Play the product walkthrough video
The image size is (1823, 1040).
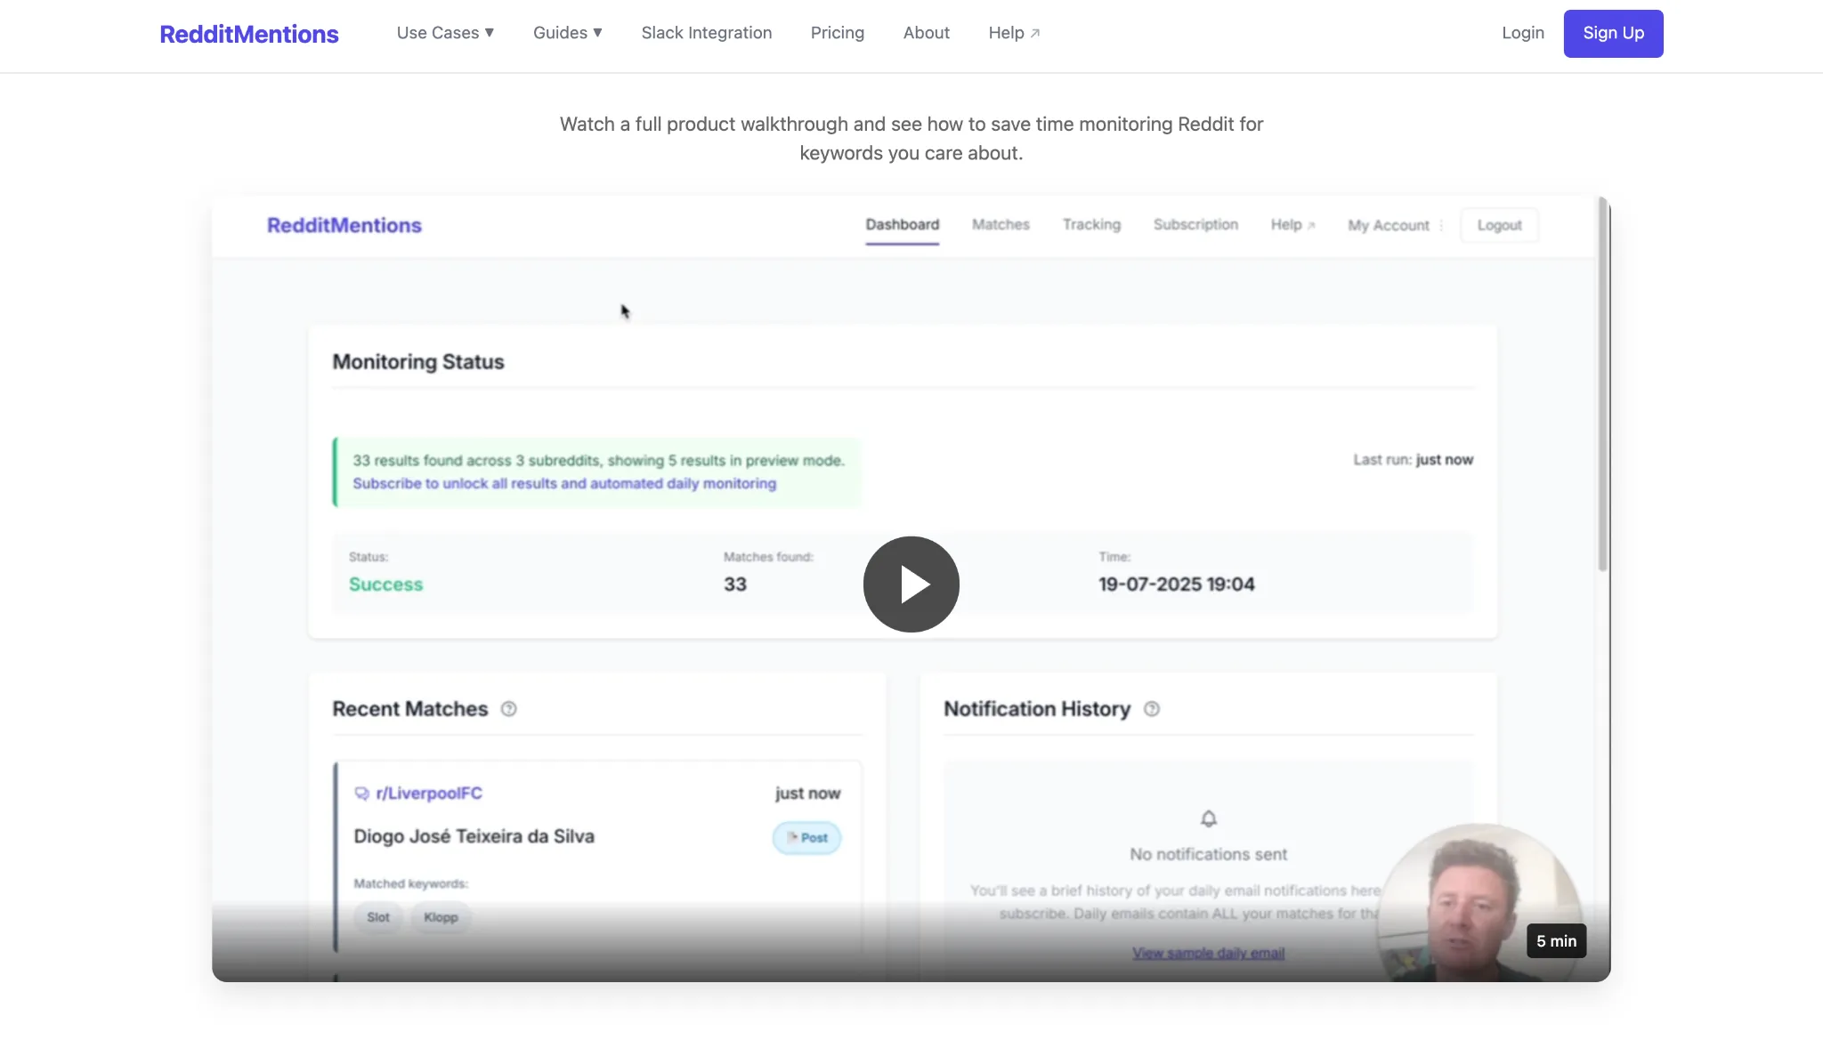pyautogui.click(x=911, y=584)
